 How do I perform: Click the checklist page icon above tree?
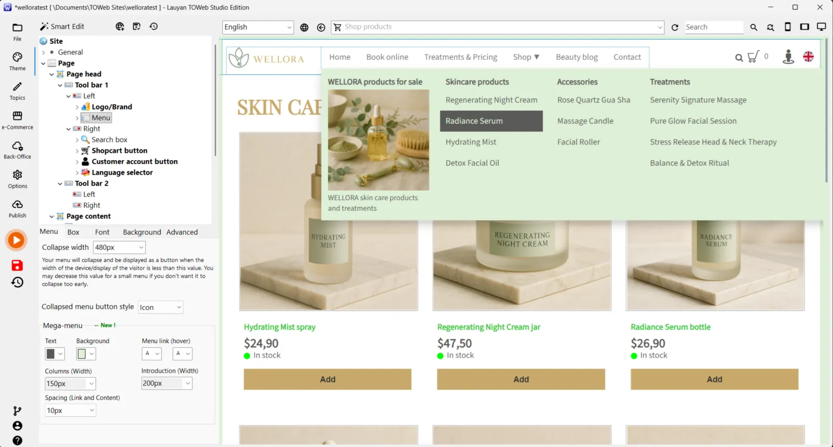point(136,27)
